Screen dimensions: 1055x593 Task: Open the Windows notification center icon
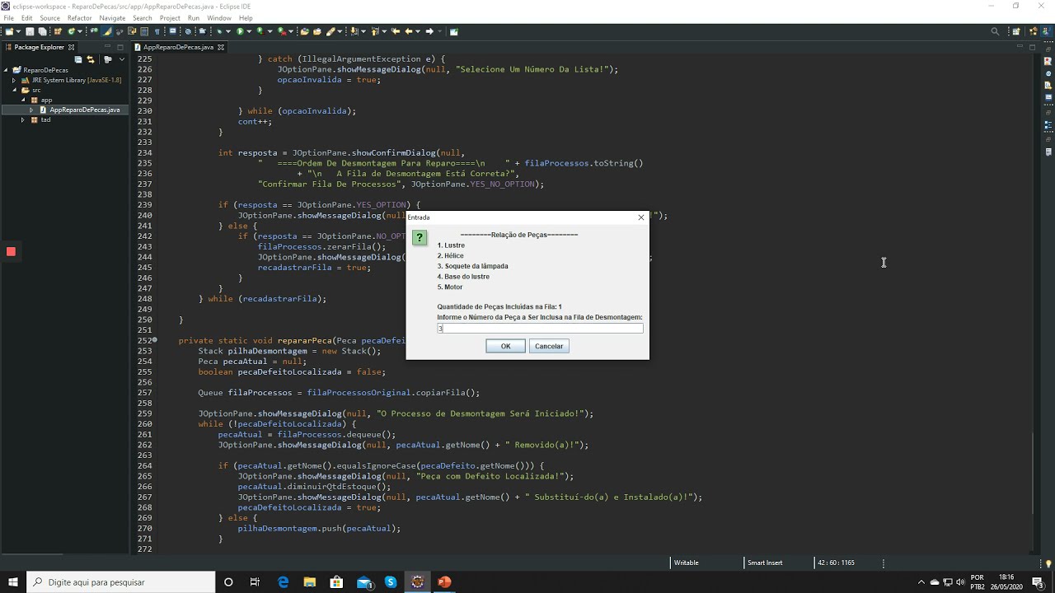click(1038, 582)
